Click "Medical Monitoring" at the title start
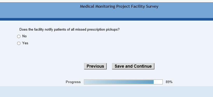 tap(97, 6)
